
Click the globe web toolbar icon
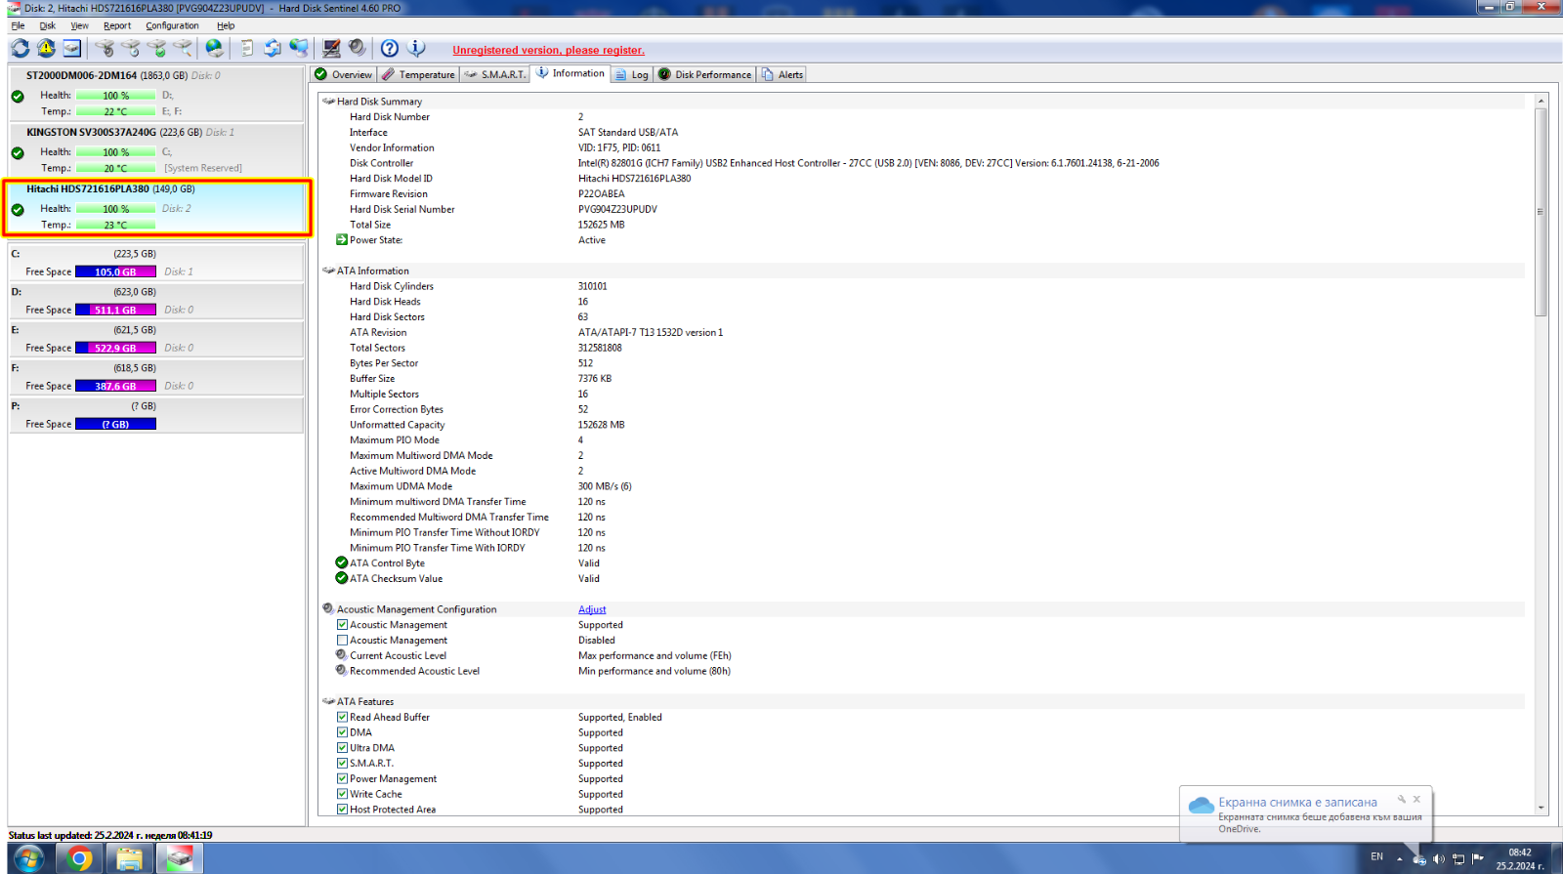[x=214, y=48]
